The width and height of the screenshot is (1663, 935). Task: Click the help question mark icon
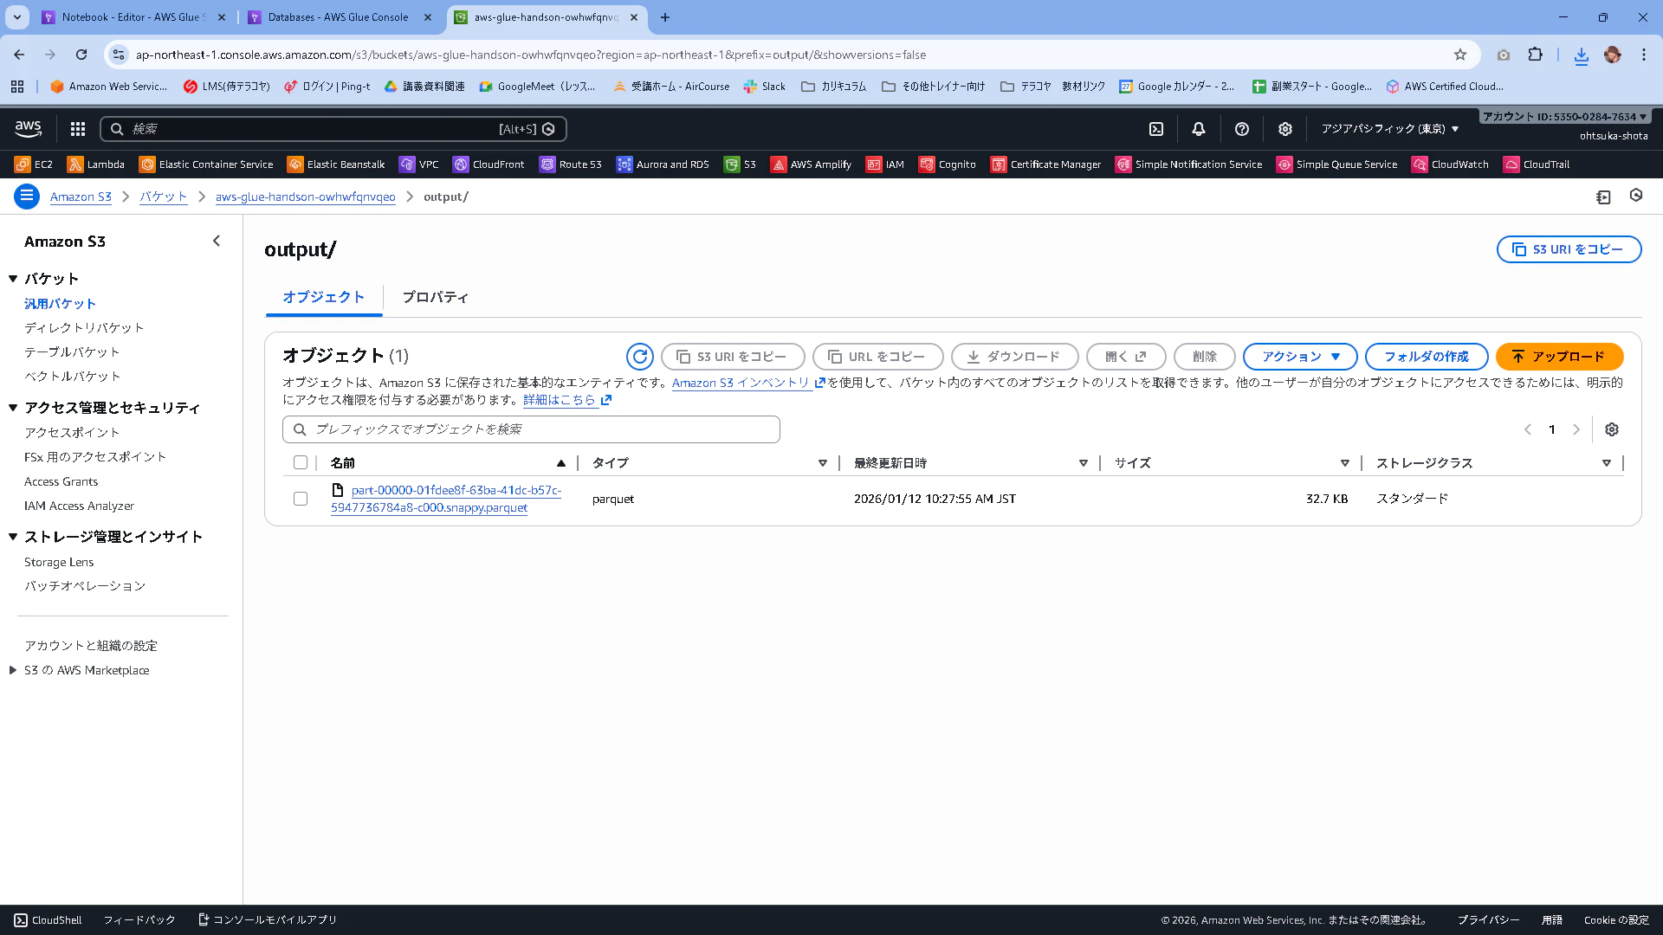point(1242,129)
